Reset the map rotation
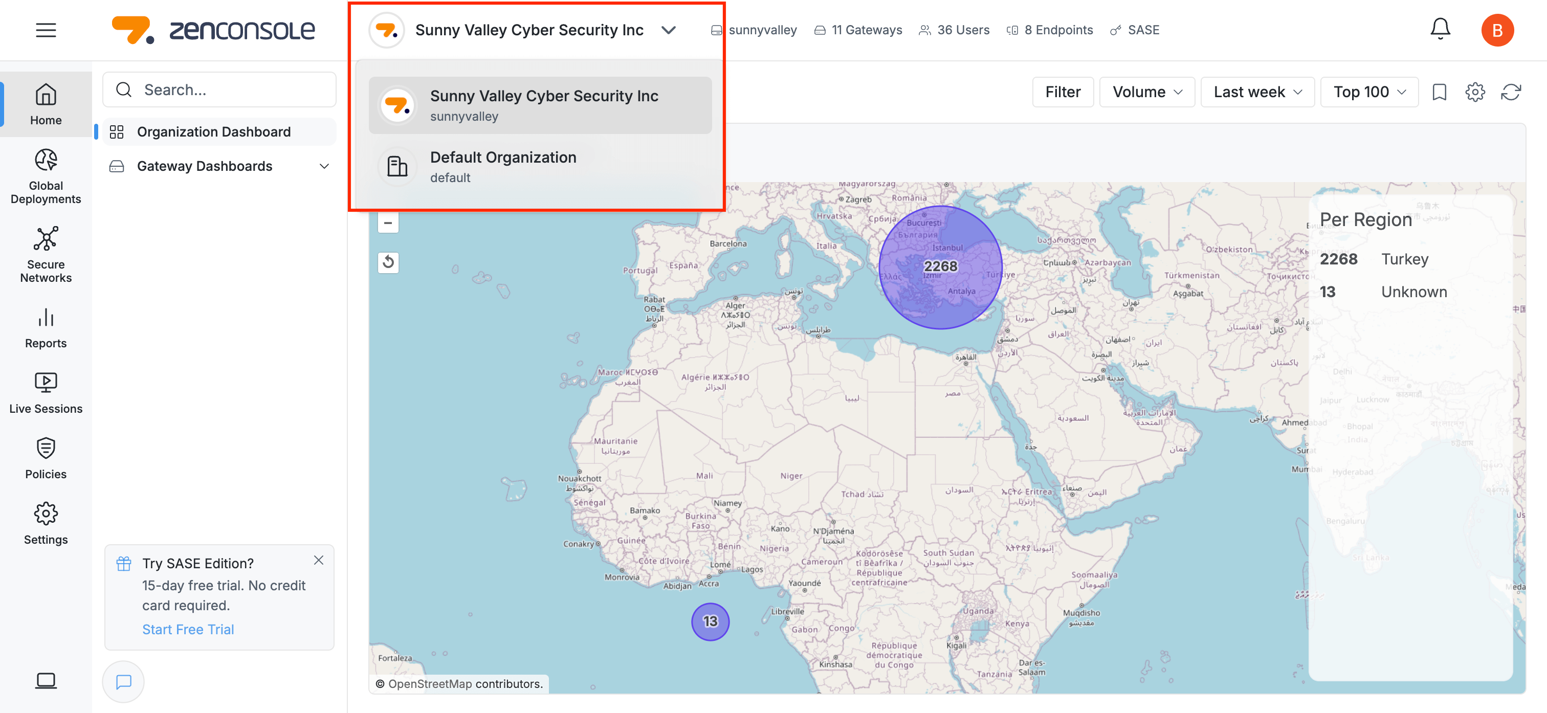 click(x=388, y=262)
